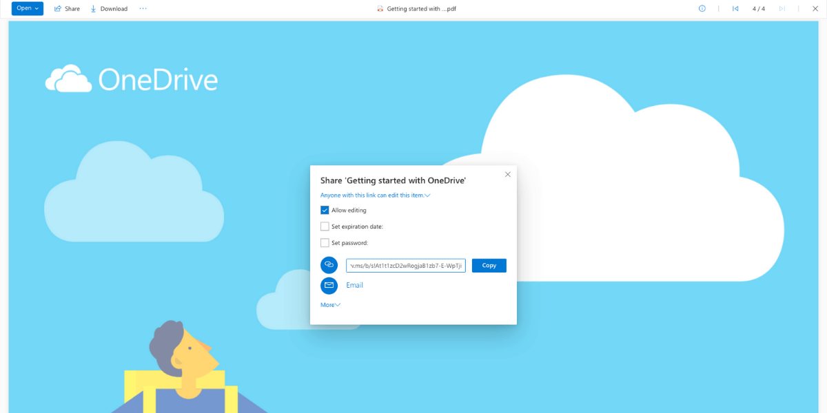Download the PDF file

109,8
